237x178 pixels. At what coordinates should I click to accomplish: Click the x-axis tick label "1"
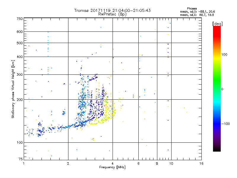tap(24, 163)
